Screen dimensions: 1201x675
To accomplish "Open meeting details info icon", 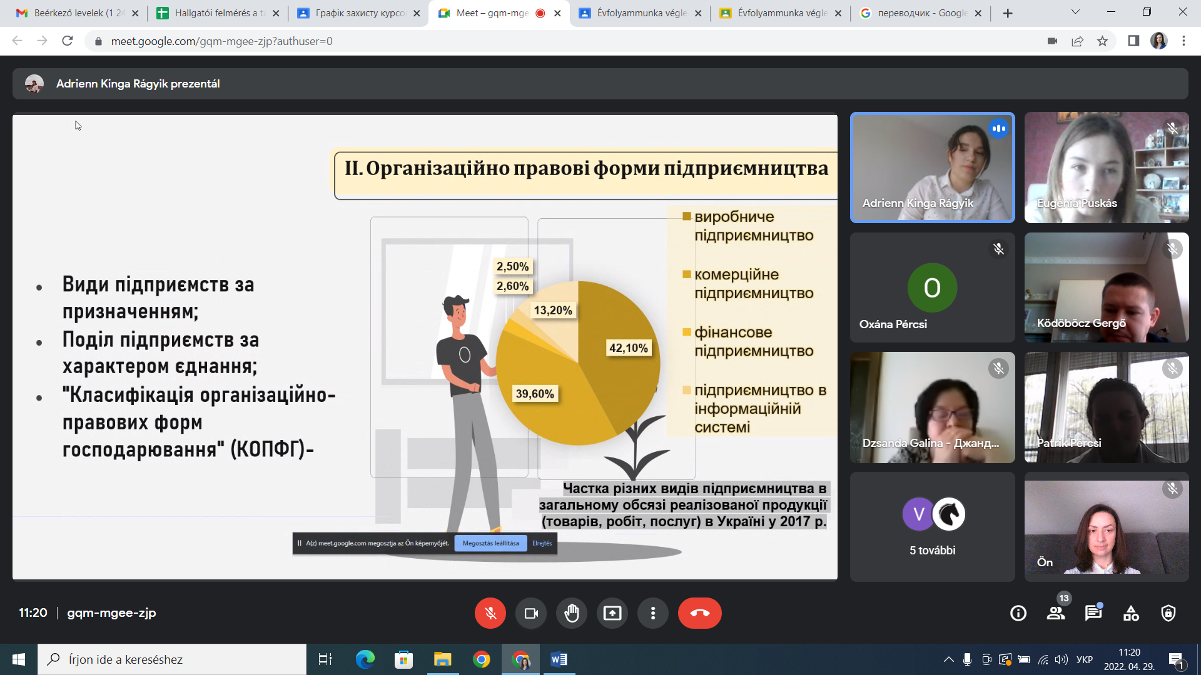I will point(1018,613).
